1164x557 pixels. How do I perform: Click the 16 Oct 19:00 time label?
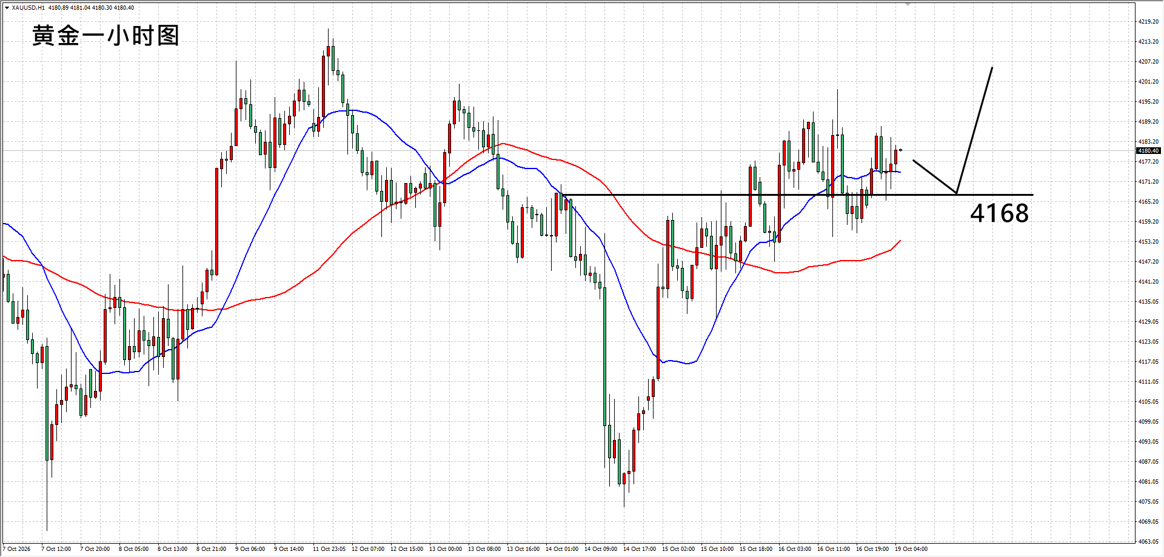tap(872, 549)
